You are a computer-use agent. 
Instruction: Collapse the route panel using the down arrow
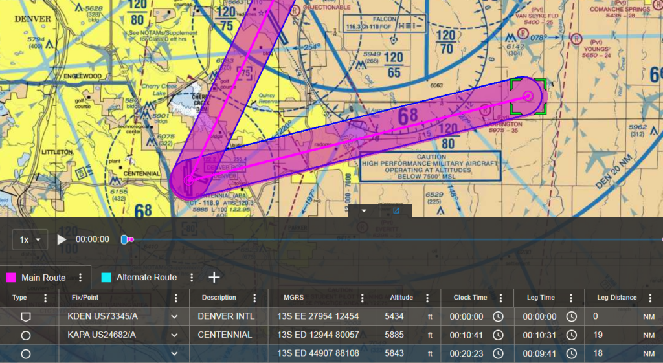(x=364, y=210)
